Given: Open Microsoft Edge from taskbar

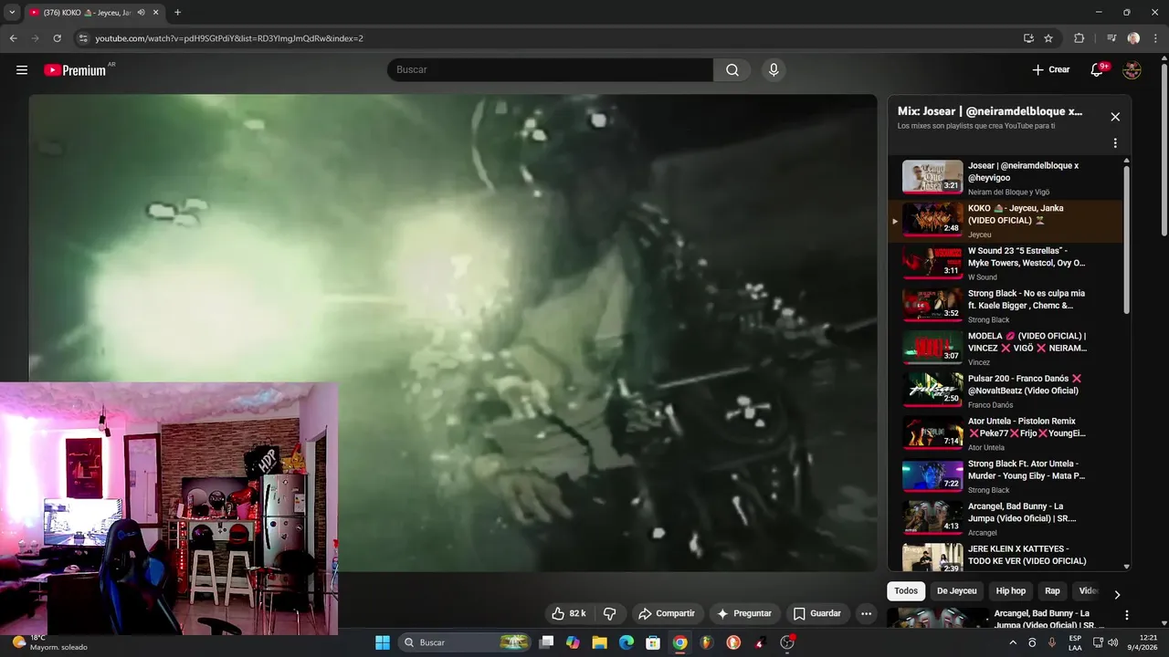Looking at the screenshot, I should tap(627, 642).
